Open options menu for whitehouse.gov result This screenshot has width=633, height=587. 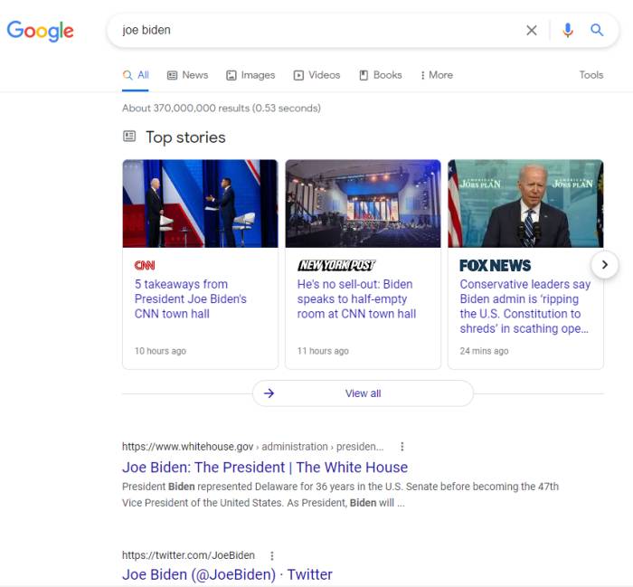(x=402, y=447)
